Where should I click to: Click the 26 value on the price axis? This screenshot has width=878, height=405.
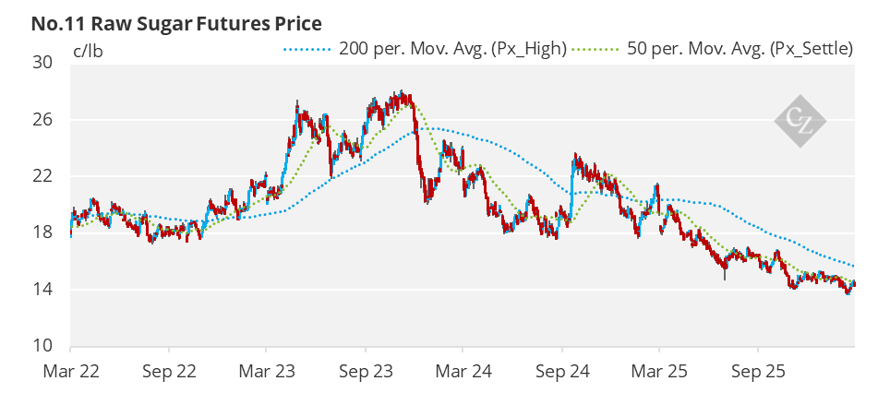[x=42, y=120]
